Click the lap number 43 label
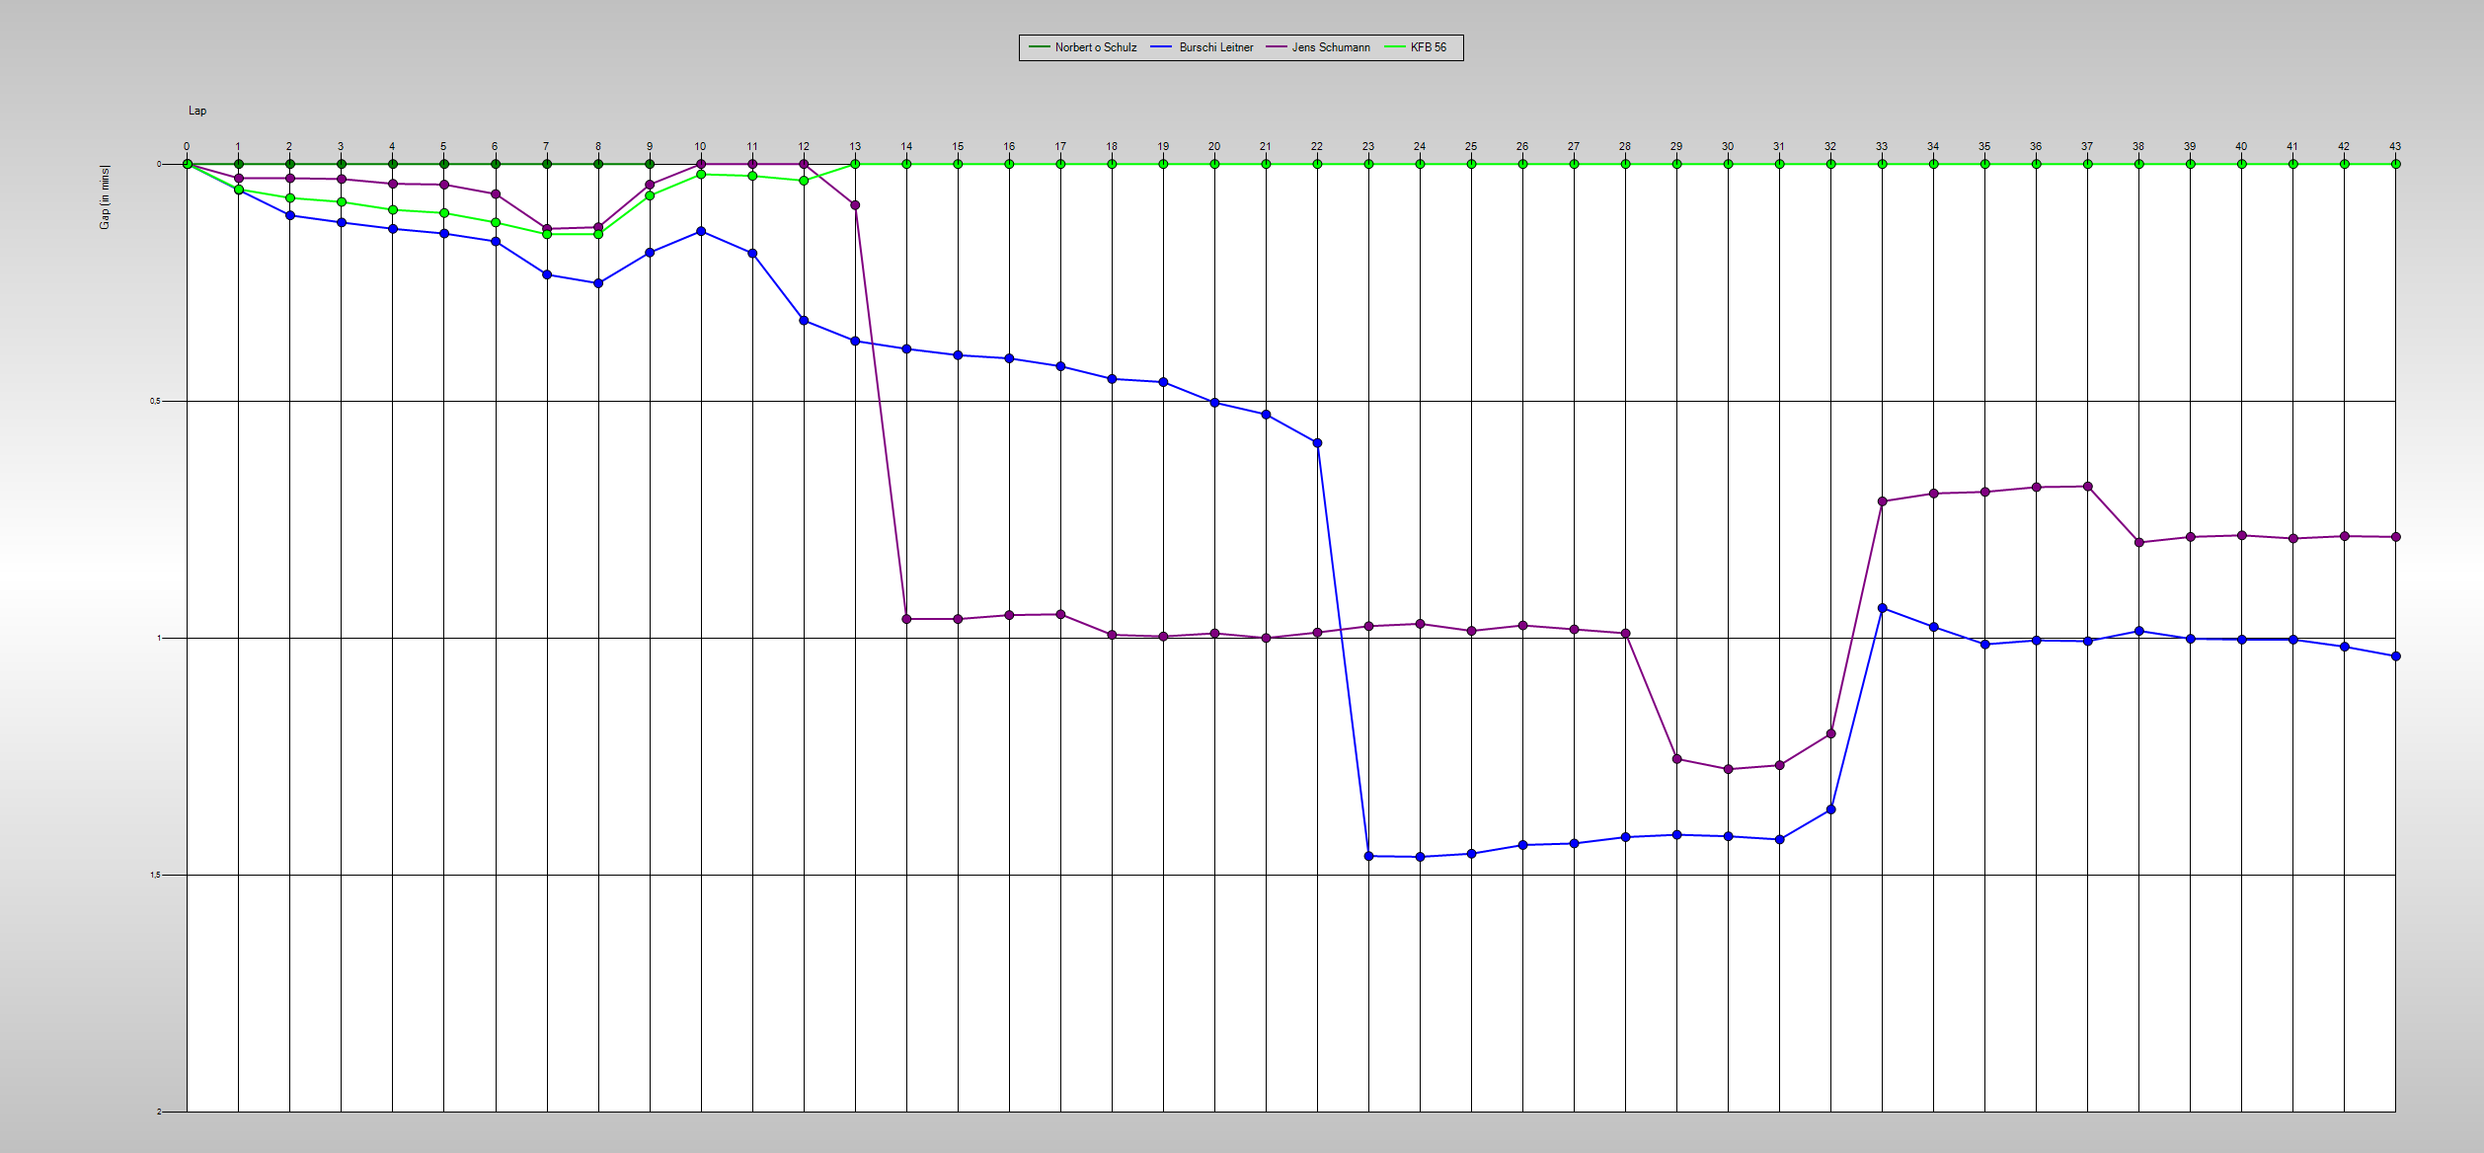 [x=2395, y=146]
